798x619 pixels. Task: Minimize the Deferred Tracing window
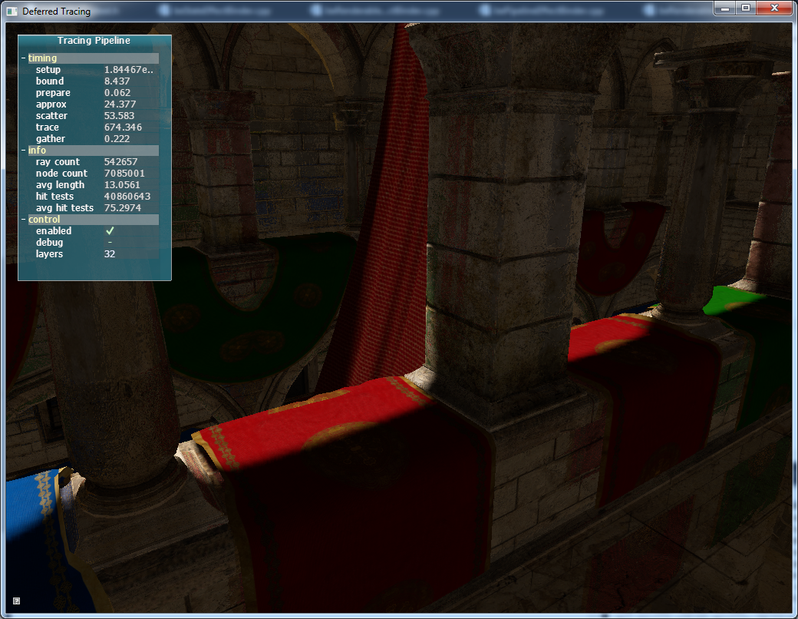coord(725,8)
